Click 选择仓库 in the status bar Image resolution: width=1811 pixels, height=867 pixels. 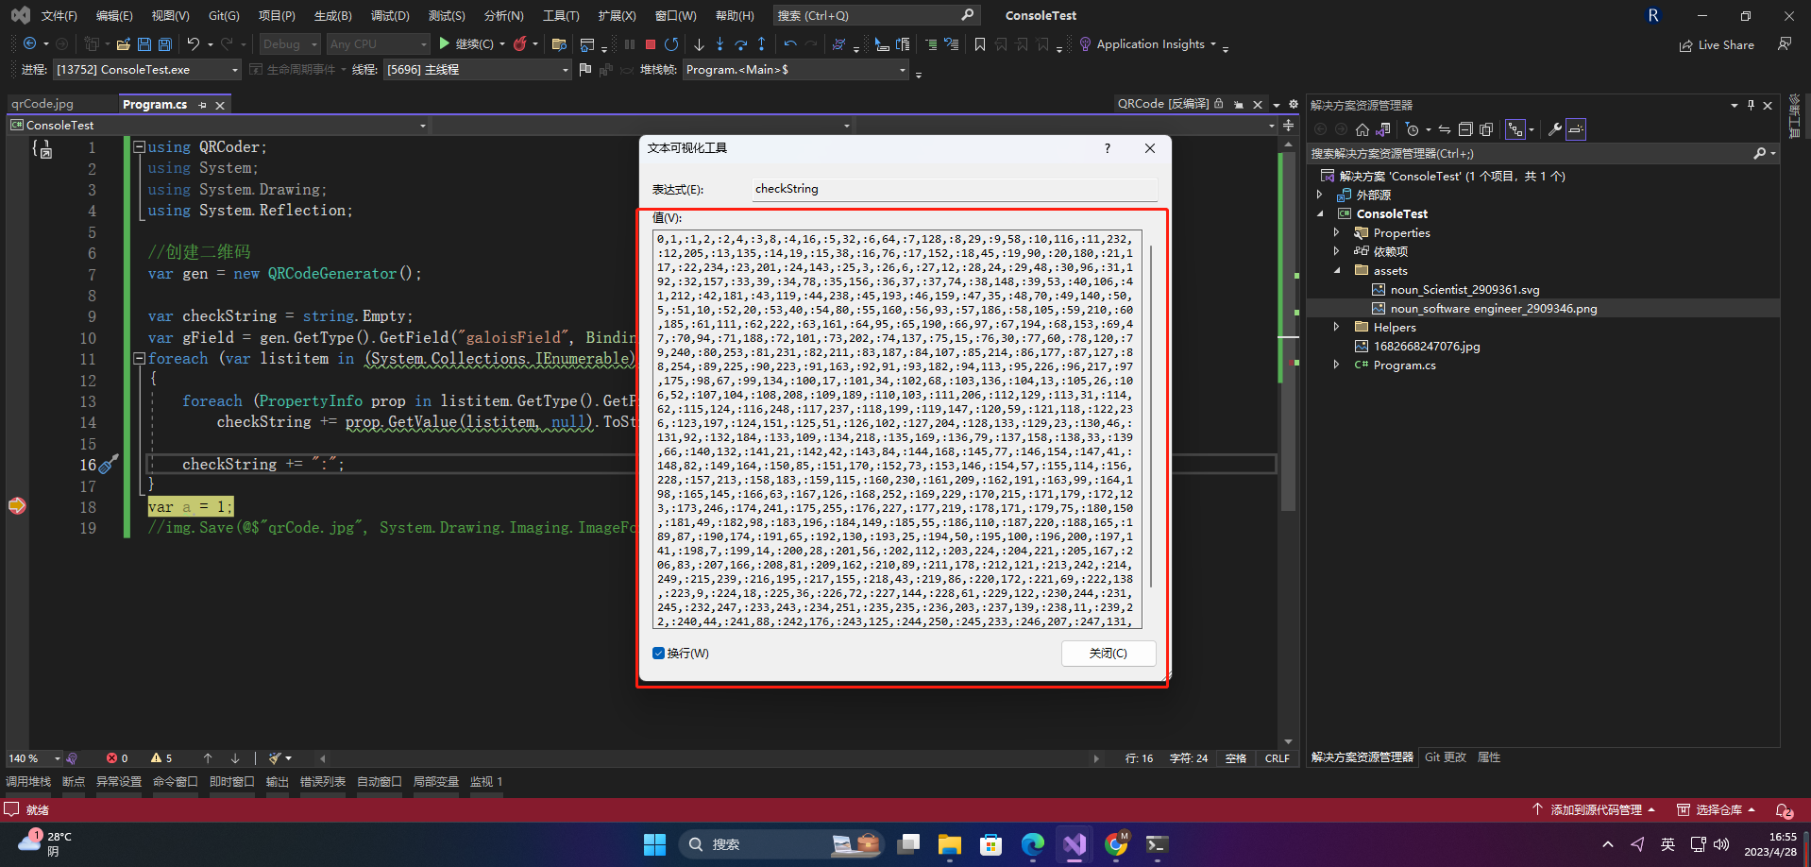1716,809
